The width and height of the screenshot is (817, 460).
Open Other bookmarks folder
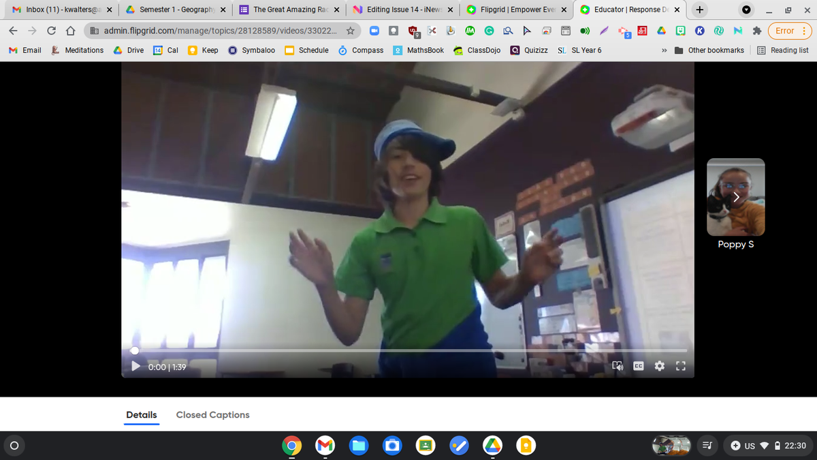pyautogui.click(x=709, y=50)
